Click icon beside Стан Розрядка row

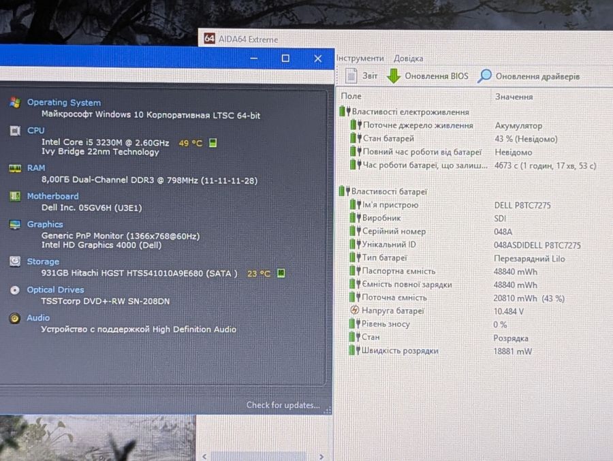[355, 337]
